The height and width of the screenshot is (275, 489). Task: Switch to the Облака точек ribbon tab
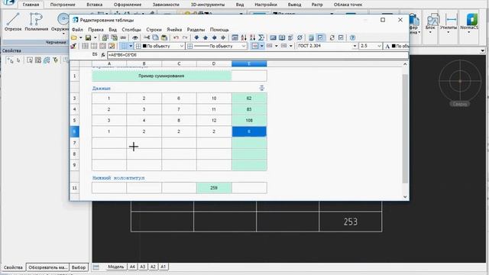click(x=348, y=5)
